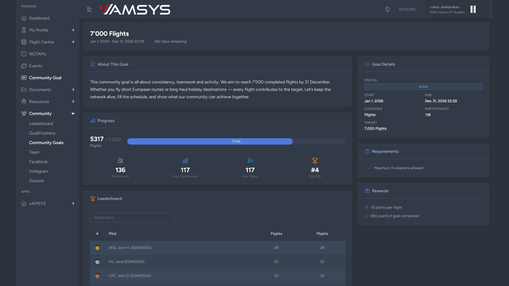Expand the Flight Centre submenu arrow
Viewport: 509px width, 286px height.
coord(73,42)
